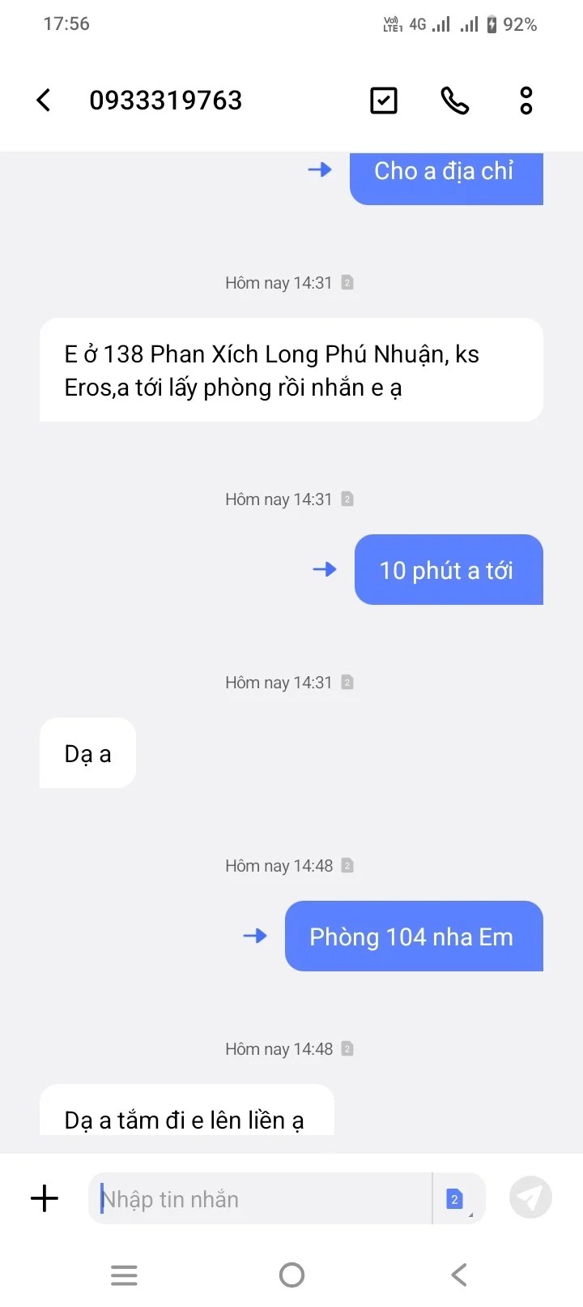The image size is (583, 1307).
Task: Select the "Dạ a" message bubble
Action: click(x=87, y=753)
